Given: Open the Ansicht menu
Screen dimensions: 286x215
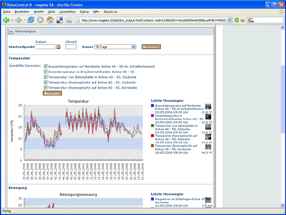Looking at the screenshot, I should point(38,11).
